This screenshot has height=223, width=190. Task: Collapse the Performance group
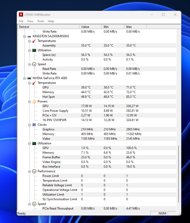[x=29, y=171]
